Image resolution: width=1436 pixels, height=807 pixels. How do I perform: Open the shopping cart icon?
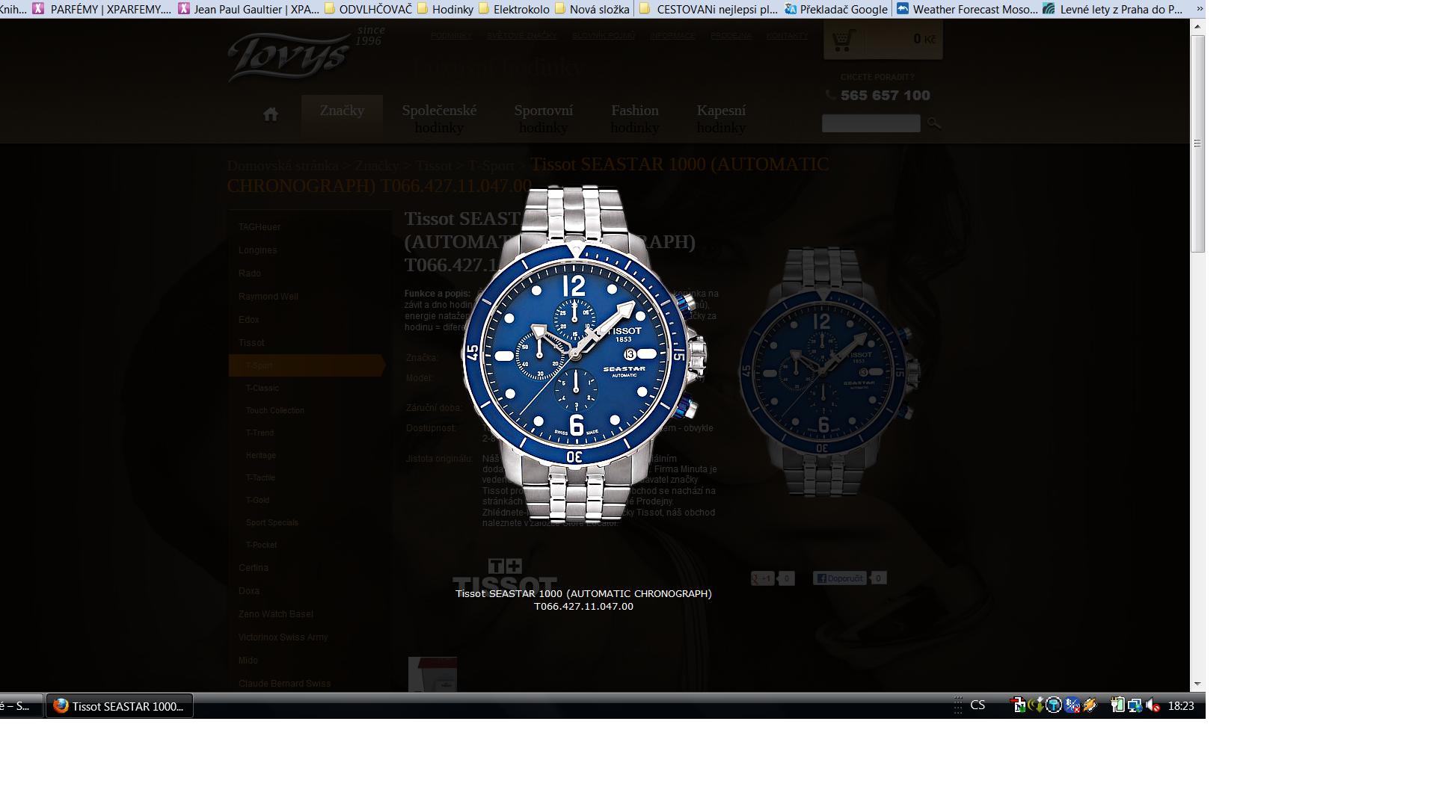[x=843, y=40]
